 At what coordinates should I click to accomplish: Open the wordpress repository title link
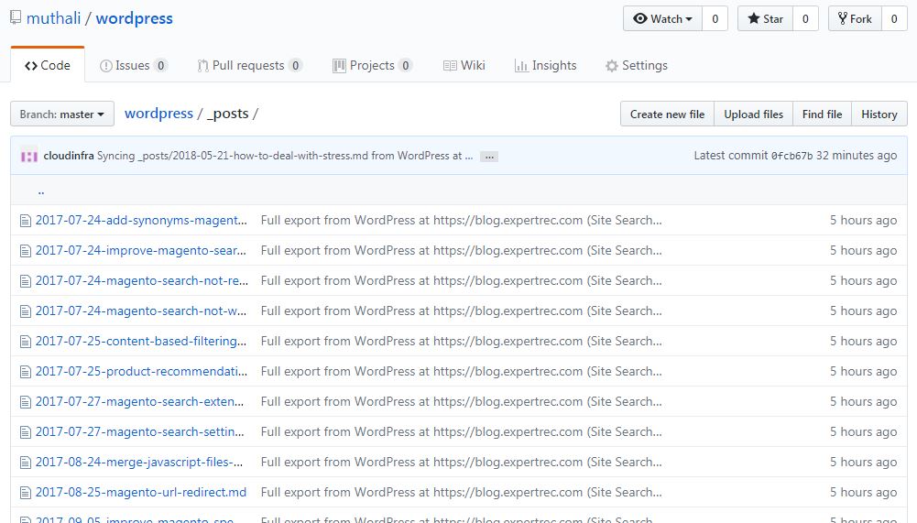(134, 18)
